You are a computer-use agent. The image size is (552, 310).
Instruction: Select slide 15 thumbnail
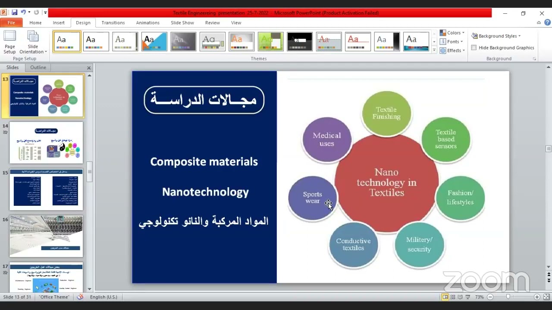click(46, 189)
